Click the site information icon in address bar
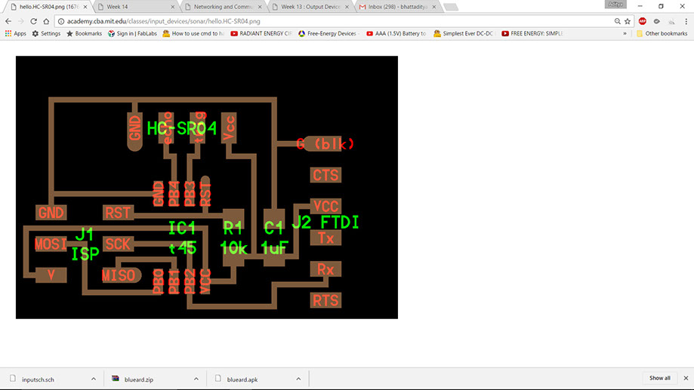The height and width of the screenshot is (390, 694). tap(61, 21)
